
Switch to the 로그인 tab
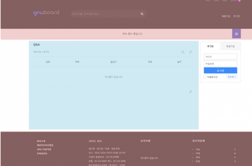point(210,46)
